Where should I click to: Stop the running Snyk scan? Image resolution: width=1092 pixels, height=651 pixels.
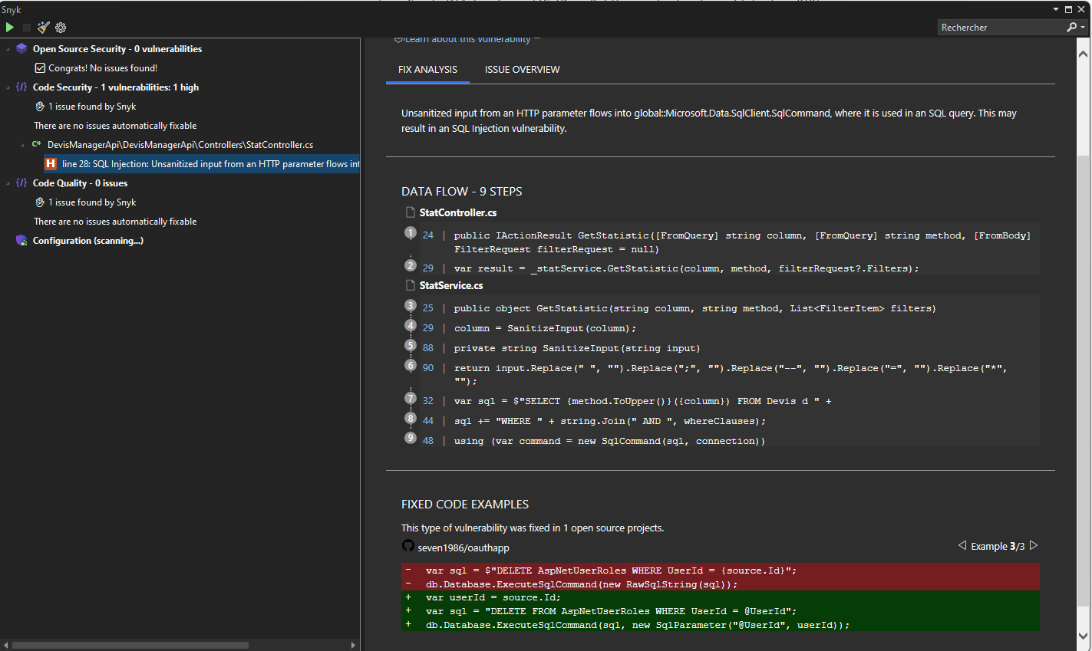[x=27, y=28]
